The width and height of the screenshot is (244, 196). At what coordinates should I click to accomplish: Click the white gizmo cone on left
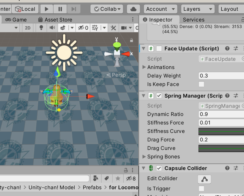click(108, 54)
